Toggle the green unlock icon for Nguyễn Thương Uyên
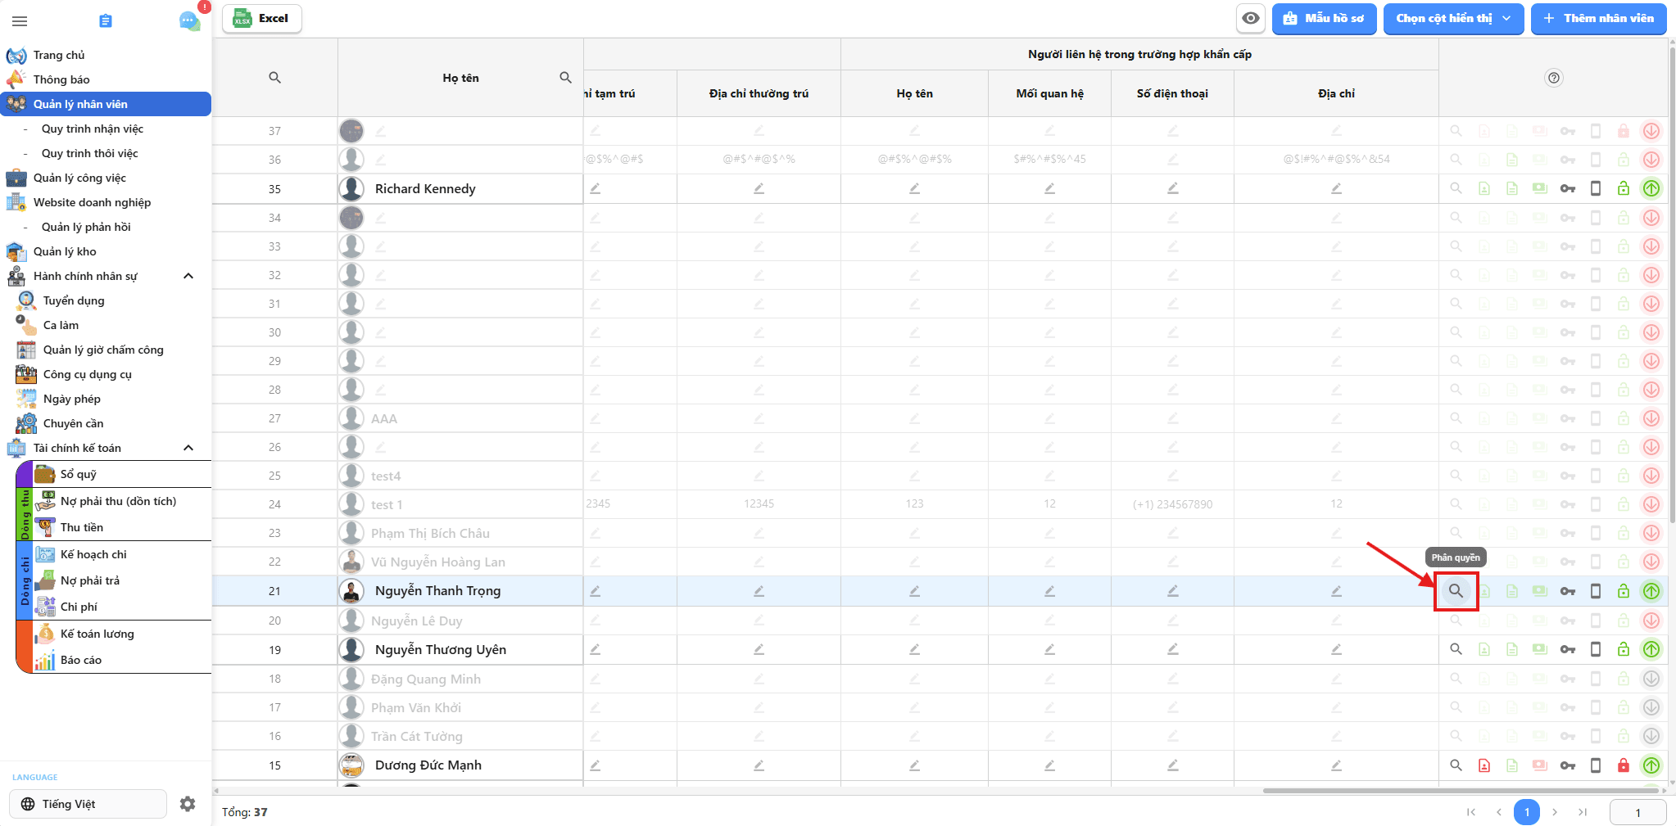1676x826 pixels. click(1624, 650)
